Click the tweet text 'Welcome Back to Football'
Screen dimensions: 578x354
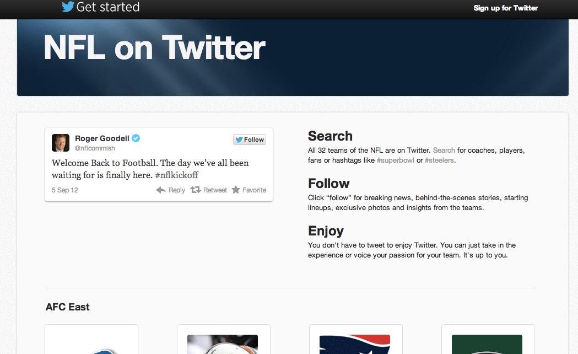point(104,163)
